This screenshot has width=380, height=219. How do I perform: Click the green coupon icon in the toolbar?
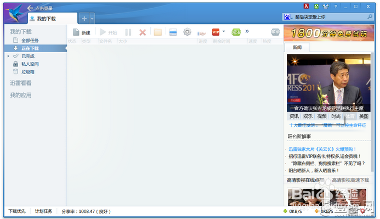[236, 32]
